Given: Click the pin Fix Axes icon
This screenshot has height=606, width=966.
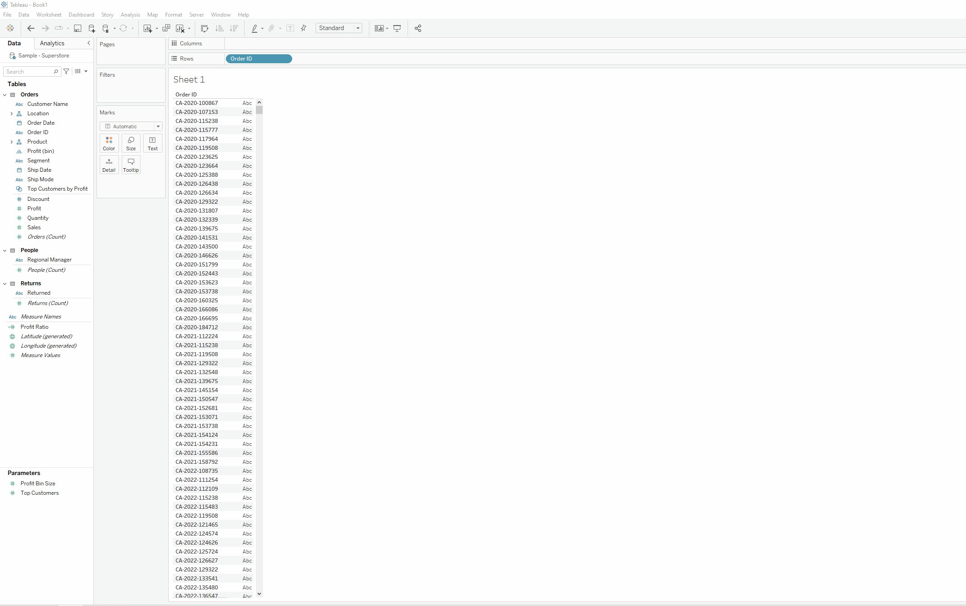Looking at the screenshot, I should 304,28.
